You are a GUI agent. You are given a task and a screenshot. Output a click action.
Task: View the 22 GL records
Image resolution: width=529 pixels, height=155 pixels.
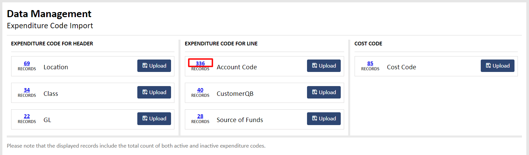tap(27, 116)
